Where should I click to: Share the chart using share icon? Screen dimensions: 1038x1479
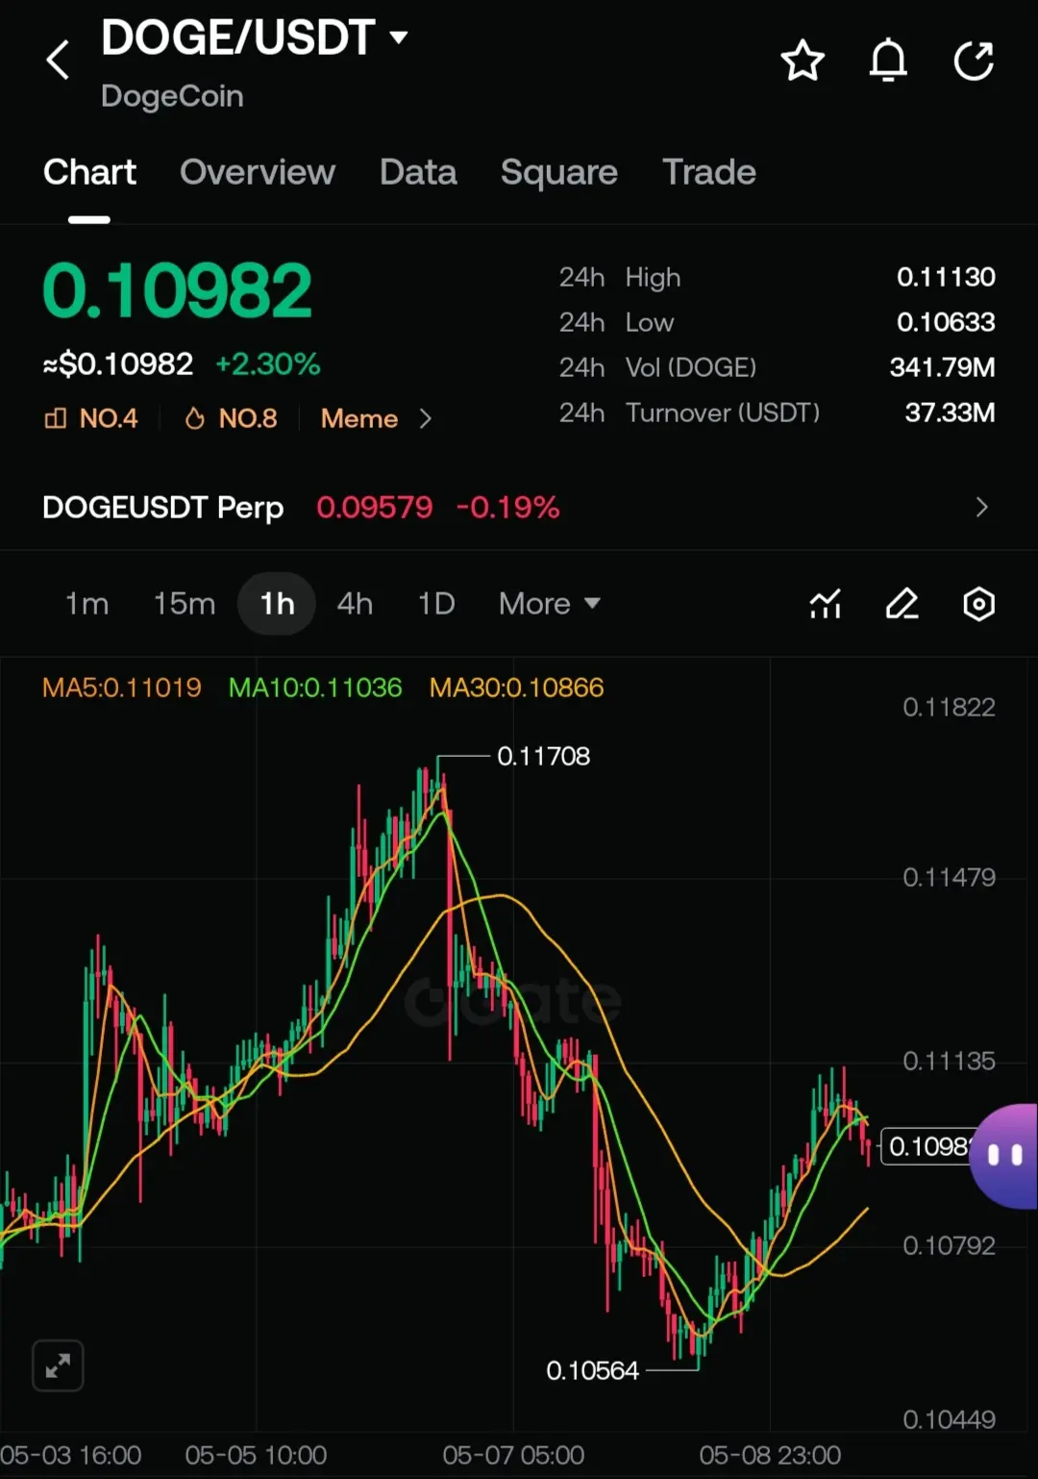click(x=974, y=61)
